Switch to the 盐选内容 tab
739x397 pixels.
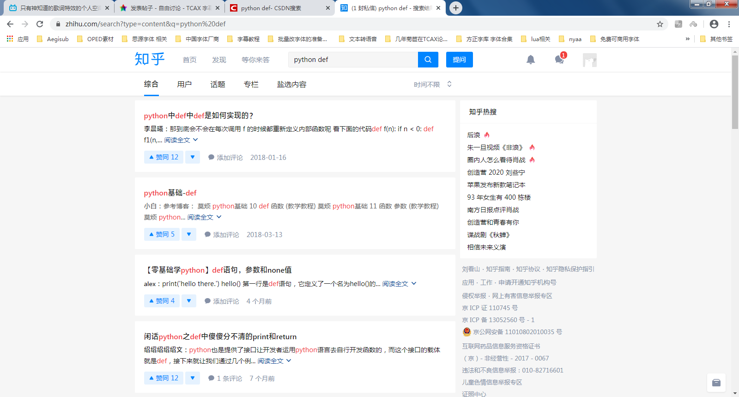pyautogui.click(x=291, y=84)
